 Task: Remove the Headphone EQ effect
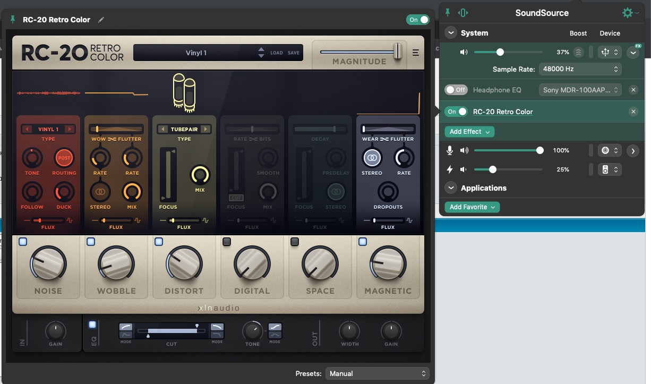(633, 90)
